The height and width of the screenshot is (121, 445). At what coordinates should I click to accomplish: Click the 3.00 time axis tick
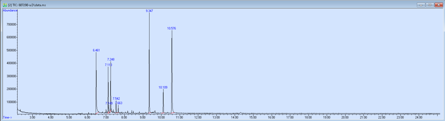click(x=32, y=117)
